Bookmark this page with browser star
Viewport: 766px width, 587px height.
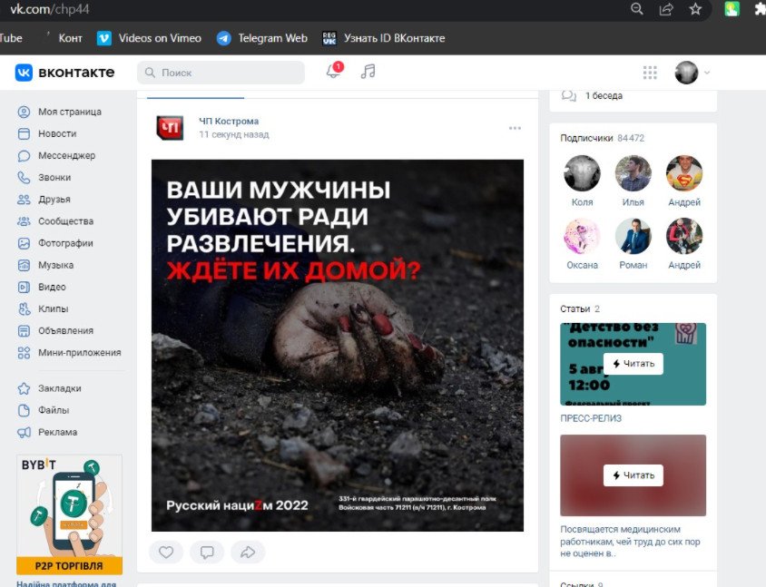click(x=695, y=9)
